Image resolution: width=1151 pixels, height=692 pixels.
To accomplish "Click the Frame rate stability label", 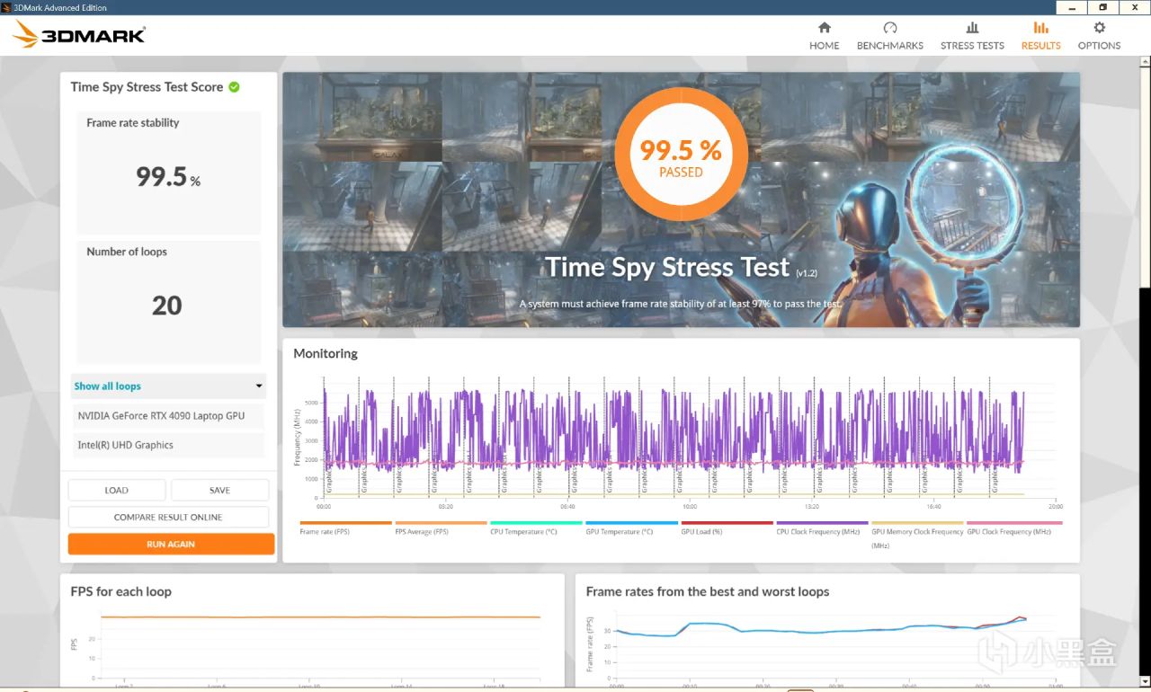I will (133, 123).
